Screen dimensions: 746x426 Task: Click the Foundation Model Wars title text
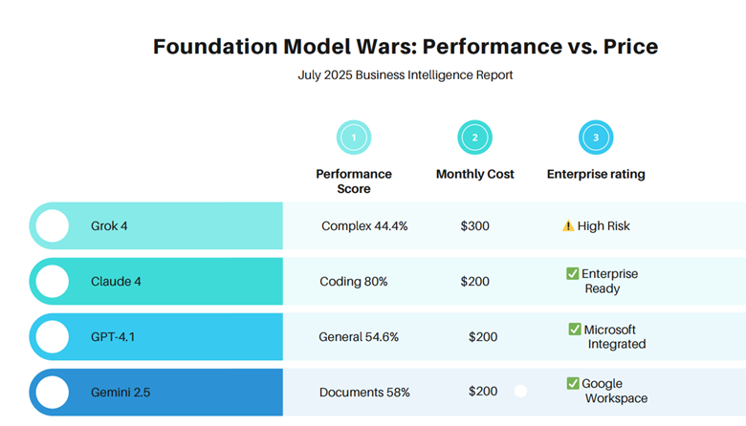(406, 47)
